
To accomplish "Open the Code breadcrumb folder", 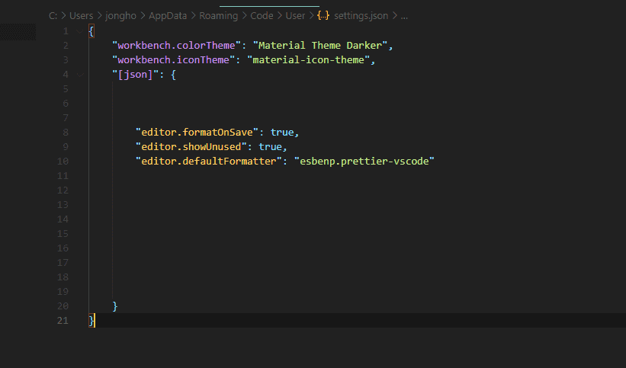I will (x=262, y=15).
